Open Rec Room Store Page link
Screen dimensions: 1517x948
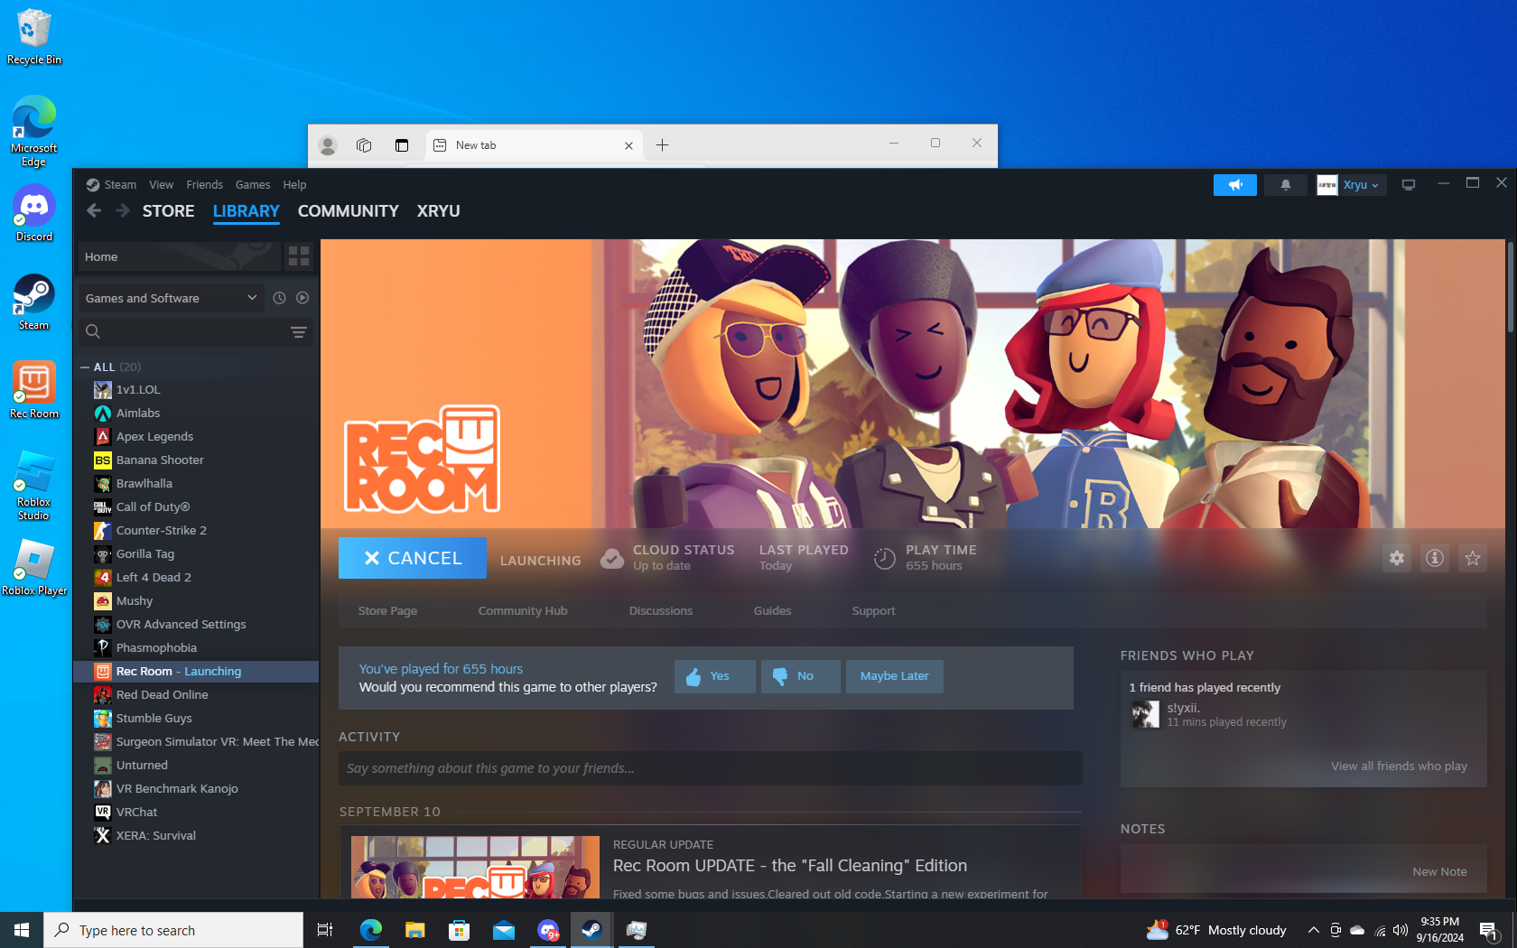(x=387, y=611)
